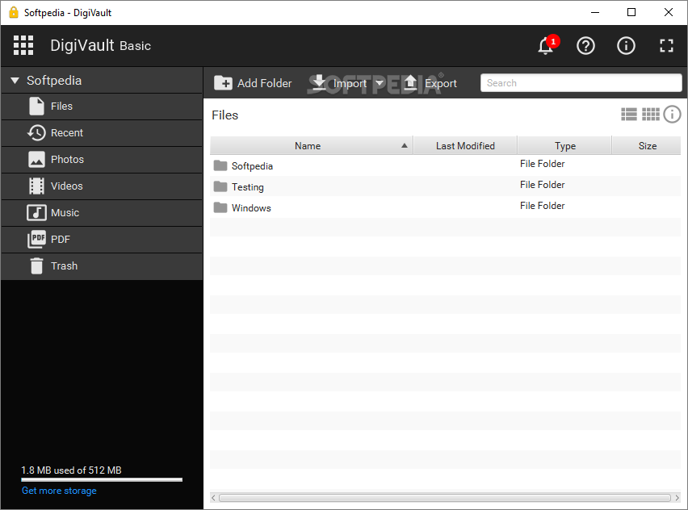Click File Folder type in Windows row
688x510 pixels.
543,206
